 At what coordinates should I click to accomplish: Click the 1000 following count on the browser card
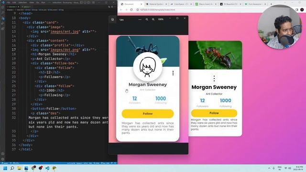point(225,101)
